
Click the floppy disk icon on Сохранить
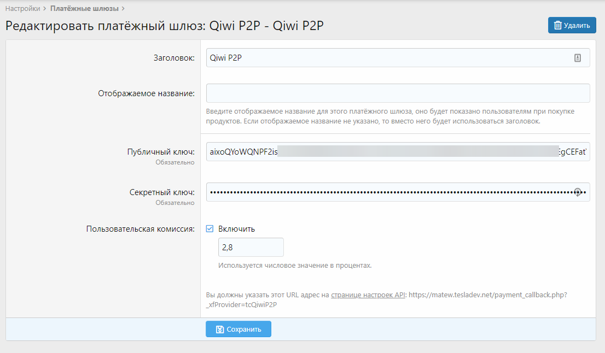pyautogui.click(x=219, y=330)
